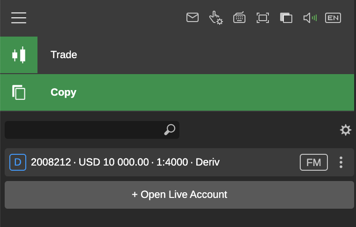Mute sounds with the speaker icon
The image size is (356, 227).
click(x=310, y=18)
